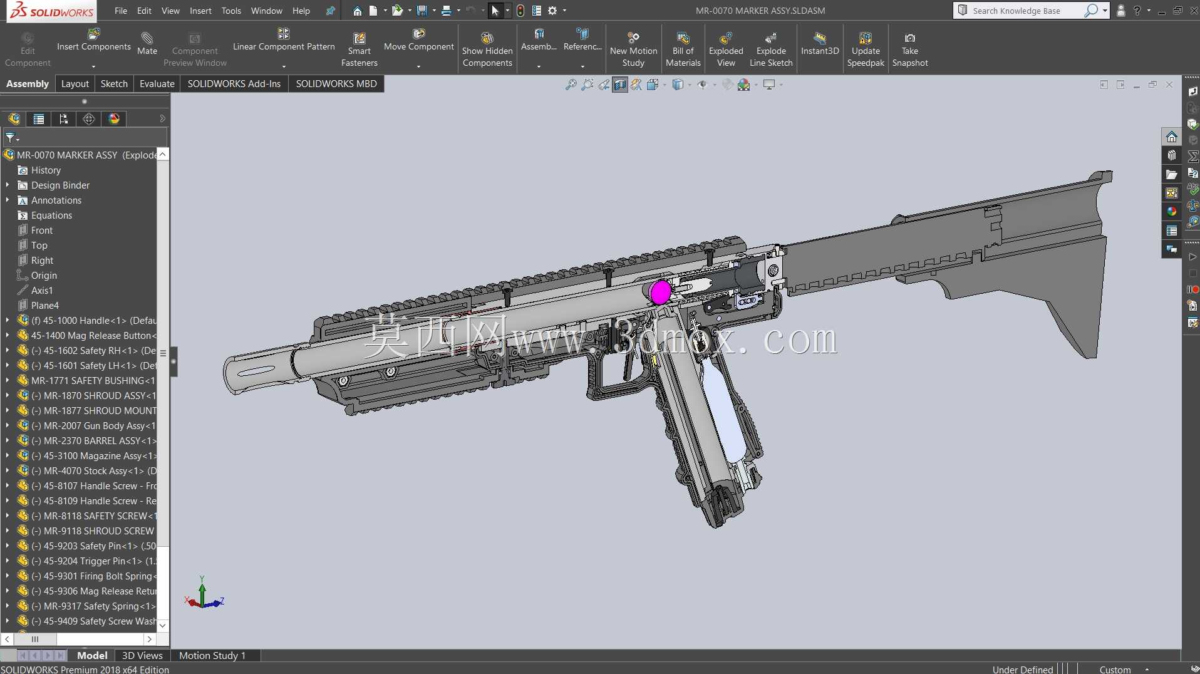The width and height of the screenshot is (1200, 674).
Task: Click the Print icon
Action: pos(447,11)
